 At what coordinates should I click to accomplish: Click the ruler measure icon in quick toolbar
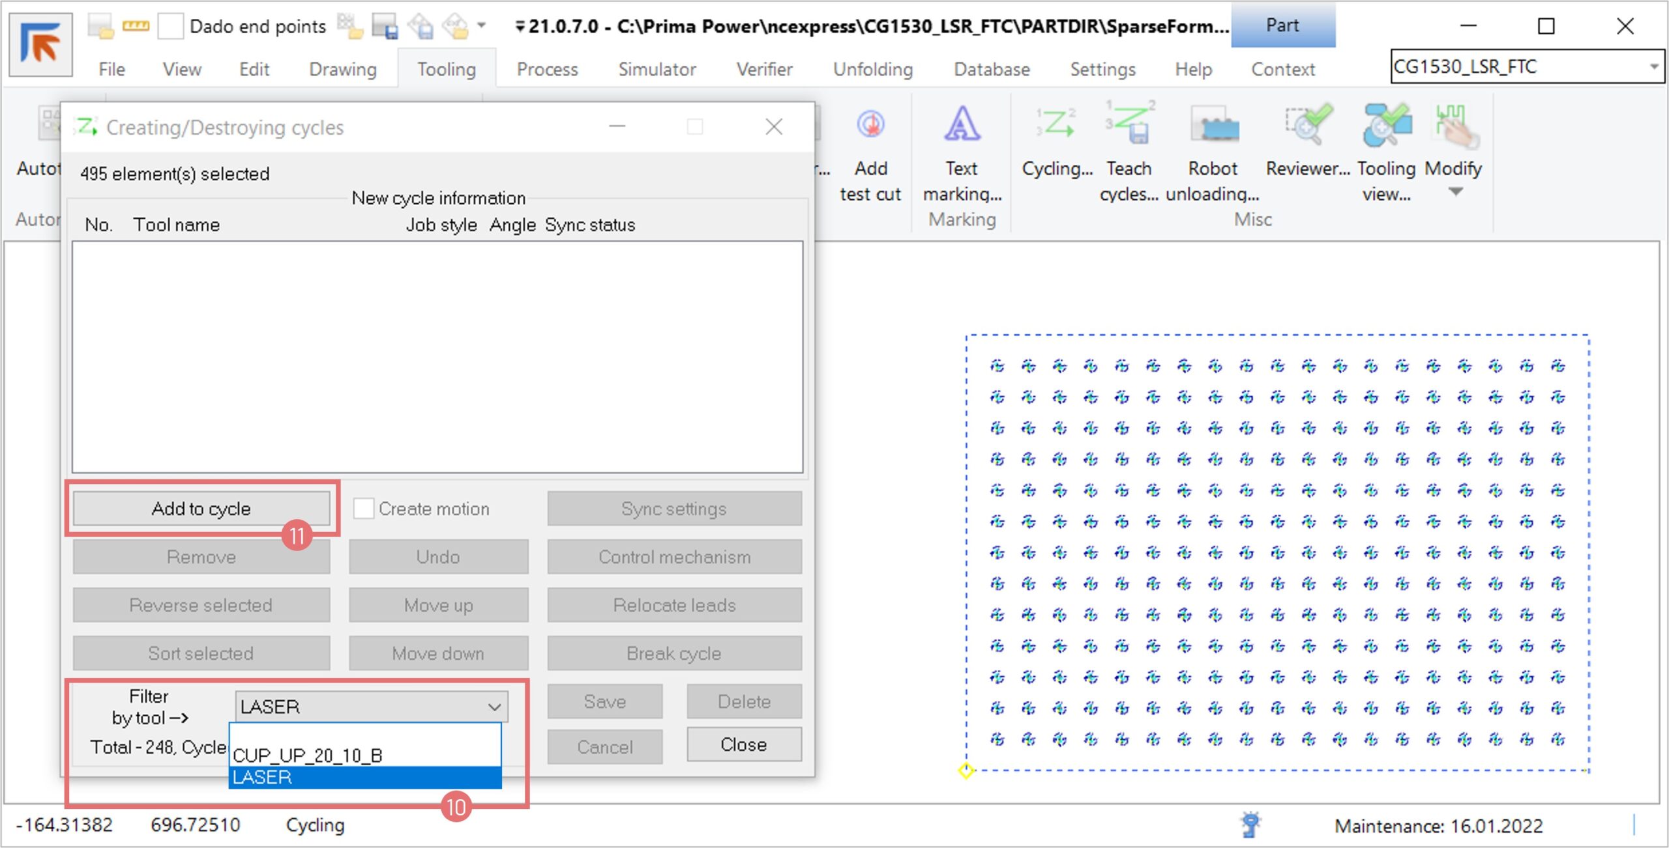(136, 26)
